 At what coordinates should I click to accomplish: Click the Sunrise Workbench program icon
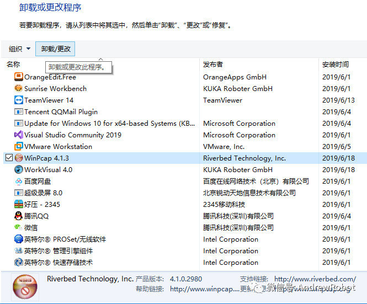19,88
